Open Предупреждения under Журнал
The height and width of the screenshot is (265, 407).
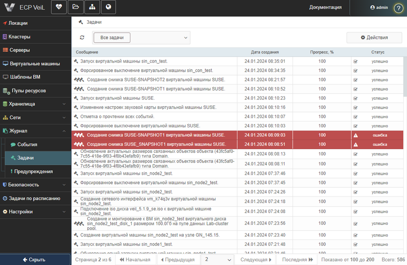tap(38, 172)
